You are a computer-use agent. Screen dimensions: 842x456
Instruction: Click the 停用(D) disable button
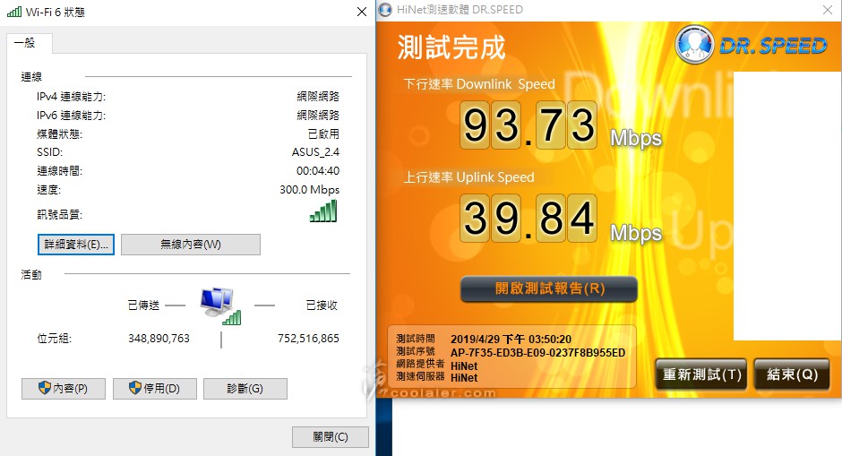(x=155, y=388)
